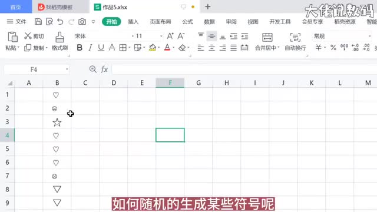Open Print Preview icon
The image size is (377, 212).
click(x=49, y=22)
